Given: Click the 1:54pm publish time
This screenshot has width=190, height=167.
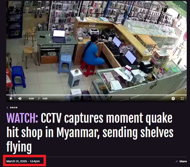Looking at the screenshot, I should pyautogui.click(x=35, y=161).
